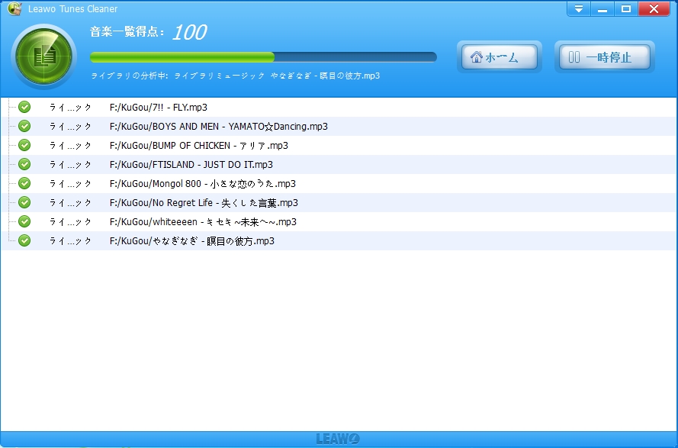Click the green radar scanning icon
678x448 pixels.
(43, 56)
